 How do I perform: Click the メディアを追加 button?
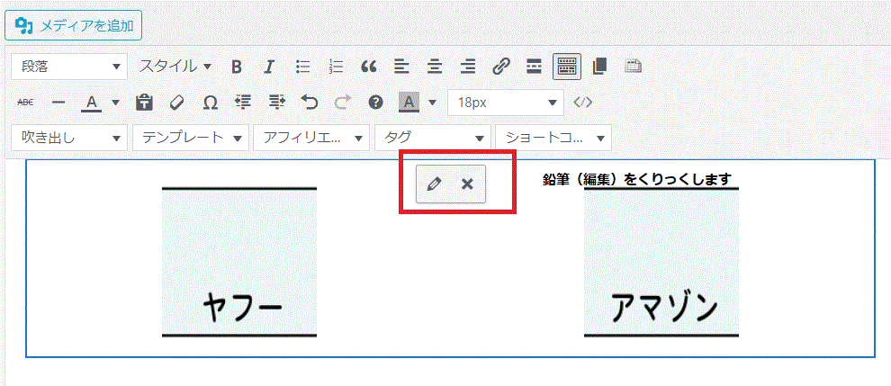[73, 25]
